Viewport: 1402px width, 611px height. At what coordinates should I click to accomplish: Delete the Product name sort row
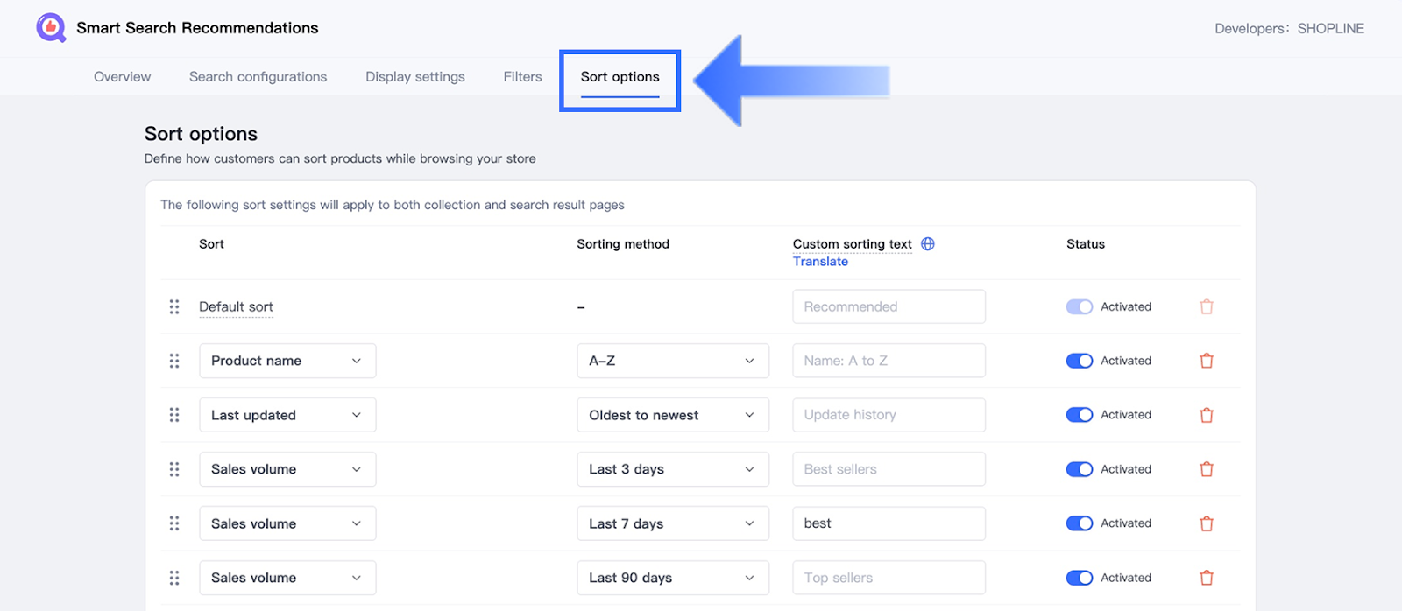[1207, 361]
